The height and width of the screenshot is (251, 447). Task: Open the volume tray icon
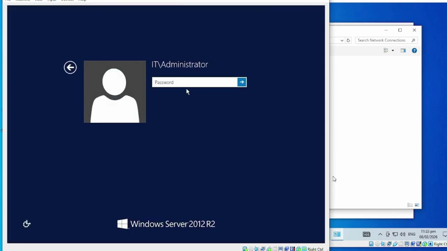(403, 234)
